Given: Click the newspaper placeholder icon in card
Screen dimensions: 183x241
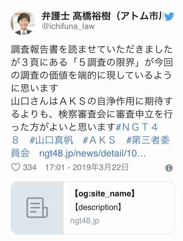Looking at the screenshot, I should tap(37, 208).
